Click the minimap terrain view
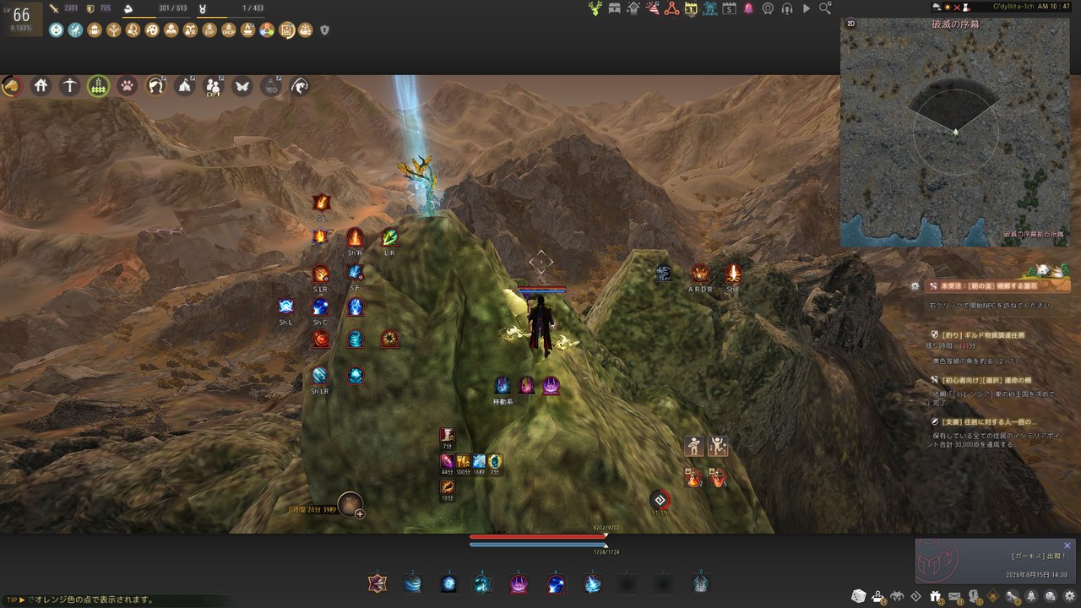 click(x=955, y=133)
